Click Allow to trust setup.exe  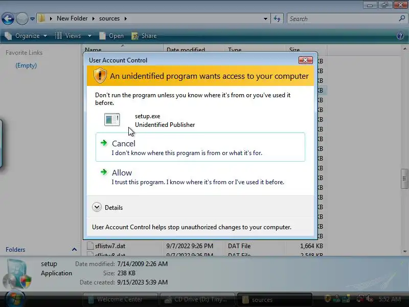pos(200,177)
